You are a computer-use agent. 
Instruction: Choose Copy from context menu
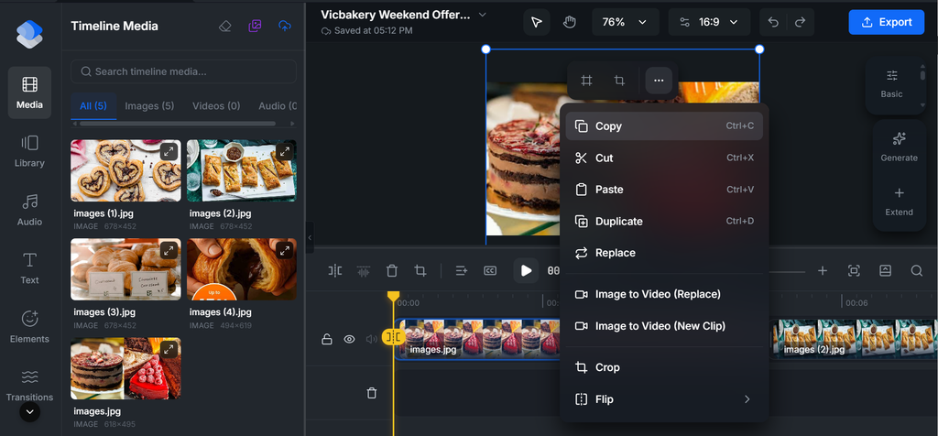coord(664,126)
